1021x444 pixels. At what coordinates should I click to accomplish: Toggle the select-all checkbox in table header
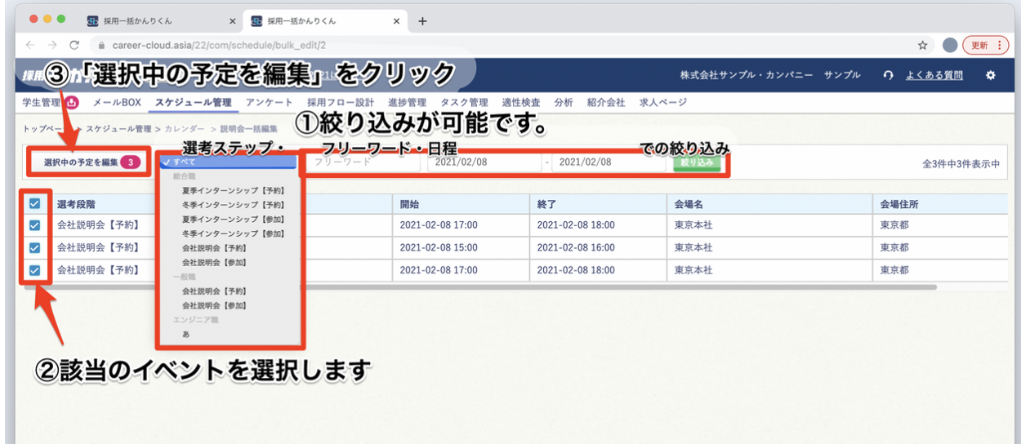click(34, 204)
